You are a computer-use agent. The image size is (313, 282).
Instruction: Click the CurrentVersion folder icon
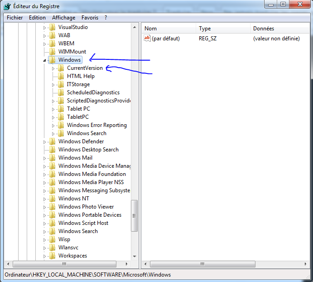point(61,68)
